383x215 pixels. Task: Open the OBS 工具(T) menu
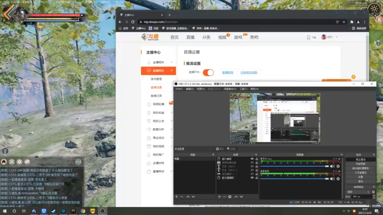coord(243,89)
